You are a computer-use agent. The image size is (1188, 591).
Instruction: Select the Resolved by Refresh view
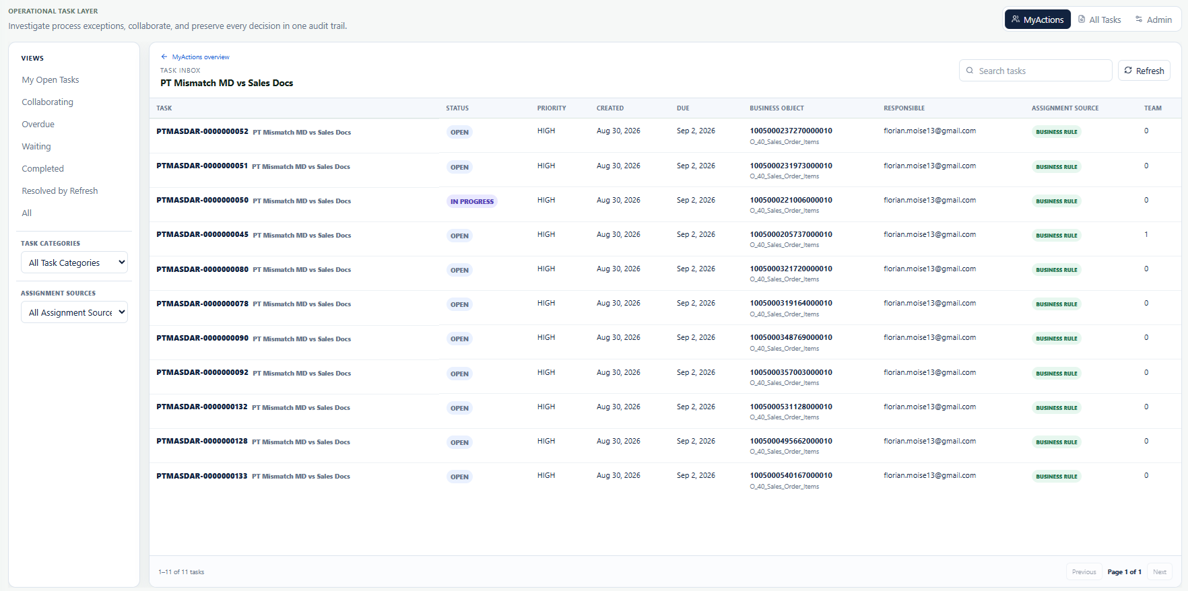pyautogui.click(x=60, y=191)
